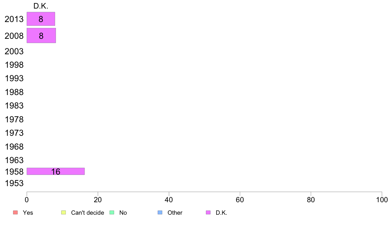Screen dimensions: 391x242
Task: Click the 100 axis tick label
Action: coord(382,200)
